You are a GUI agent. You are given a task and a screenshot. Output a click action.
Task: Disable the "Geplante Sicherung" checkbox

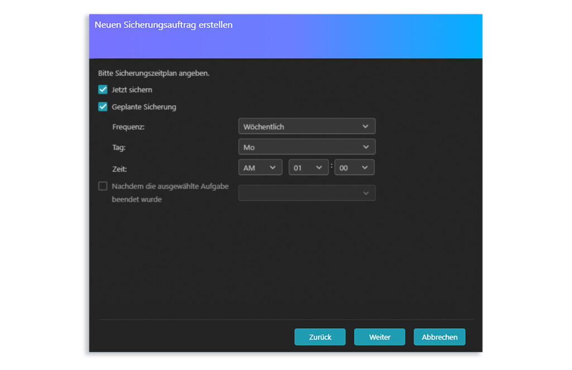pyautogui.click(x=103, y=107)
